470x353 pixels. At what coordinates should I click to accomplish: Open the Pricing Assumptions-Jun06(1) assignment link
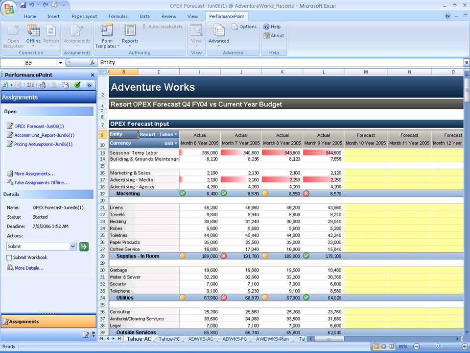pyautogui.click(x=44, y=144)
